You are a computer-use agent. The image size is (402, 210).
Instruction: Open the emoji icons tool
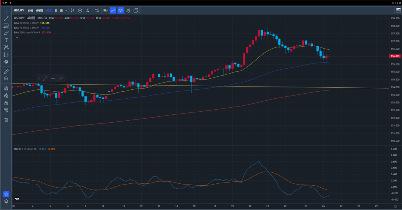coord(6,62)
